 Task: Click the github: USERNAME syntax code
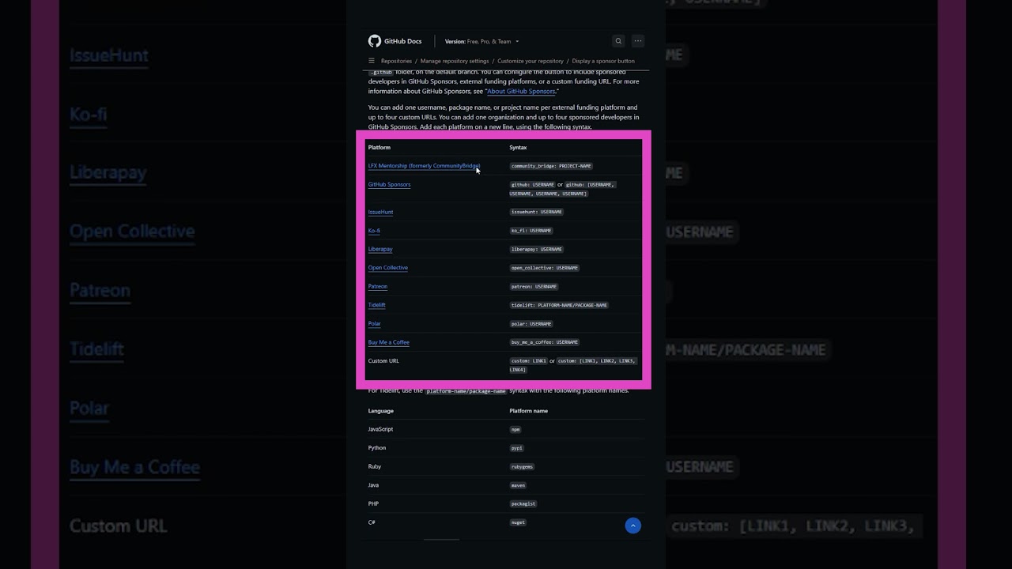pyautogui.click(x=533, y=184)
